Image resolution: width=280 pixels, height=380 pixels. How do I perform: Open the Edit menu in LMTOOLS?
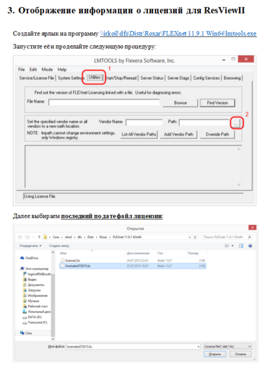[x=33, y=70]
